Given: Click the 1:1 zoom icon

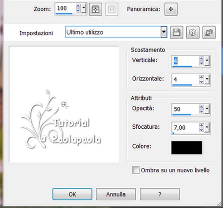Looking at the screenshot, I should coord(111,9).
